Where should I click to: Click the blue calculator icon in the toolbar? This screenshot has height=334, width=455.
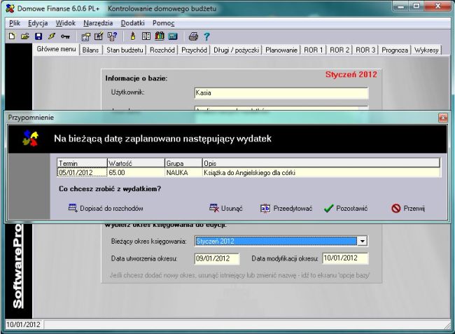click(173, 36)
